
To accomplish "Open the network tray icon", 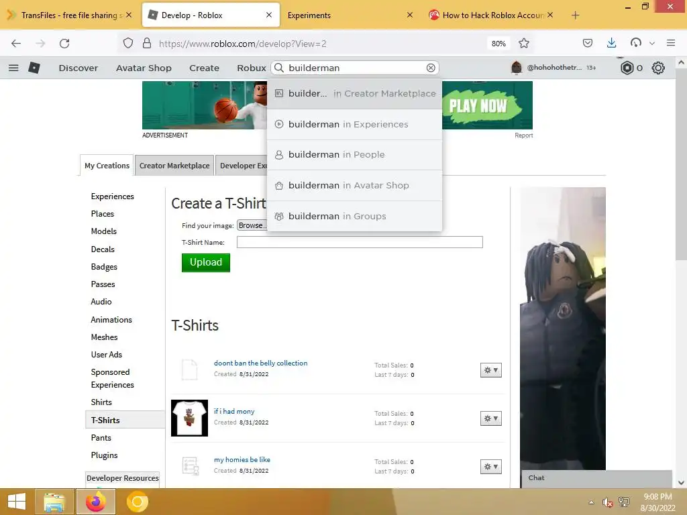I will click(624, 502).
